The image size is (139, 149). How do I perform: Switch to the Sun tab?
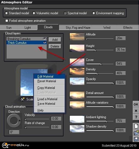point(9,28)
